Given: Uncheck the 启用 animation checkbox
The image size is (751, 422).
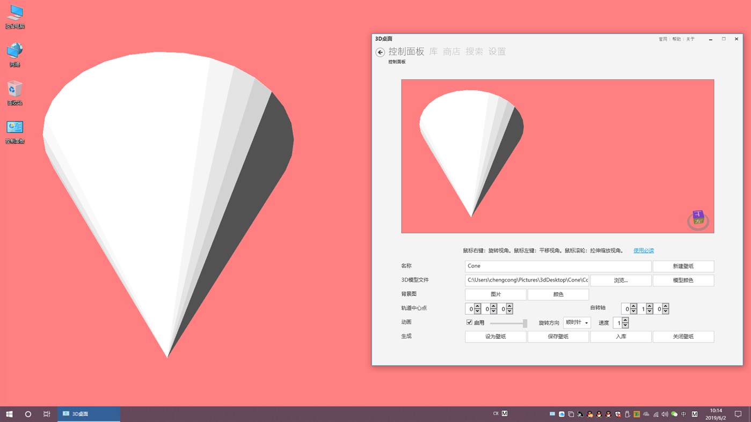Looking at the screenshot, I should tap(469, 322).
